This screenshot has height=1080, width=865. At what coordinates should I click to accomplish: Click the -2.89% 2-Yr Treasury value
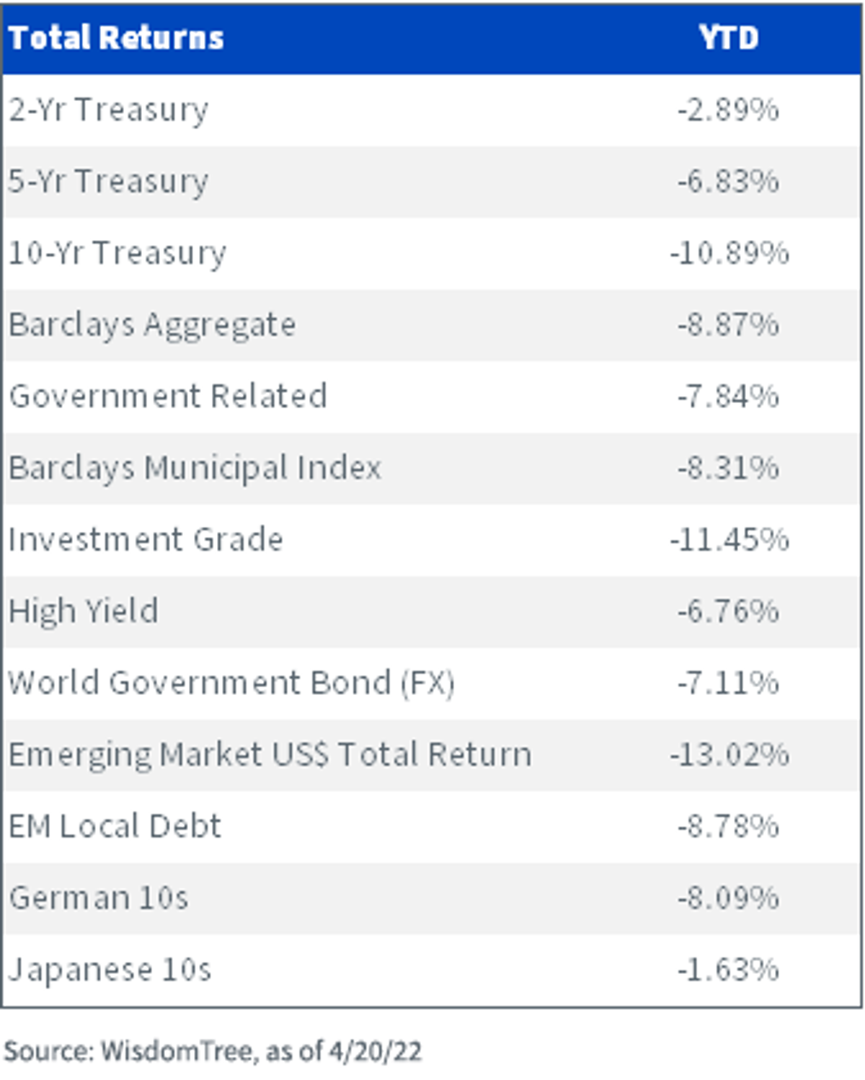729,110
